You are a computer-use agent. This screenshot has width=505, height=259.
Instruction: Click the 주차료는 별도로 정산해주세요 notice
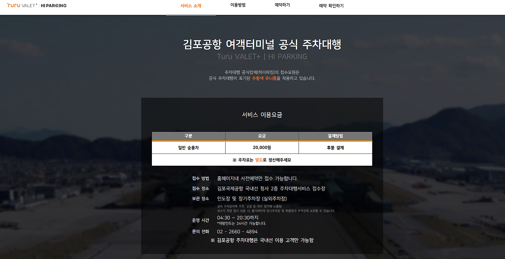coord(262,160)
